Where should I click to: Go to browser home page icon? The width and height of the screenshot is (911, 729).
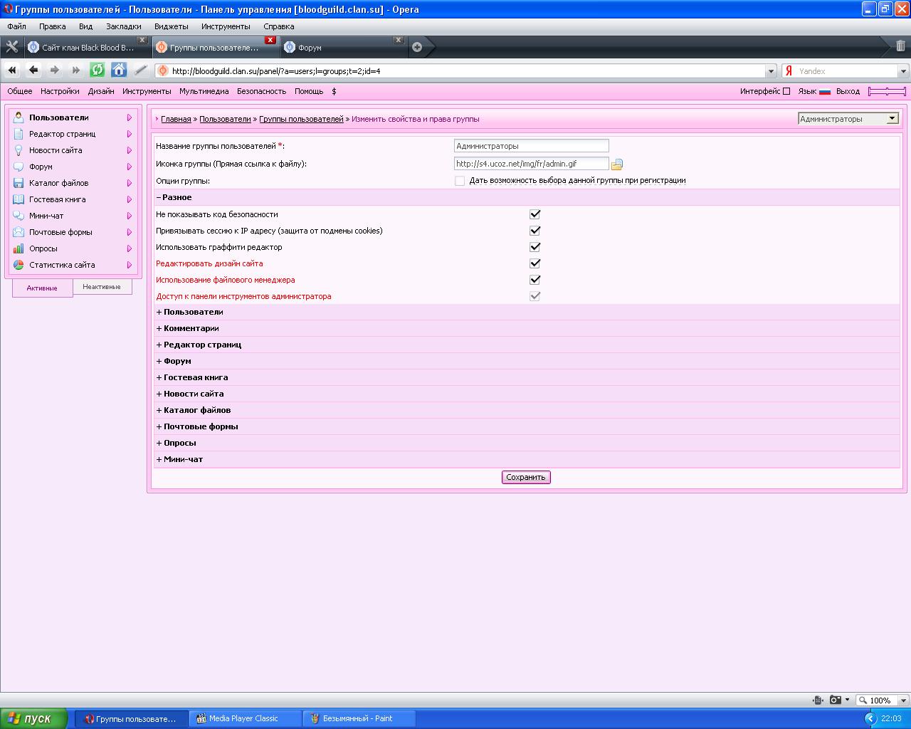(x=119, y=70)
